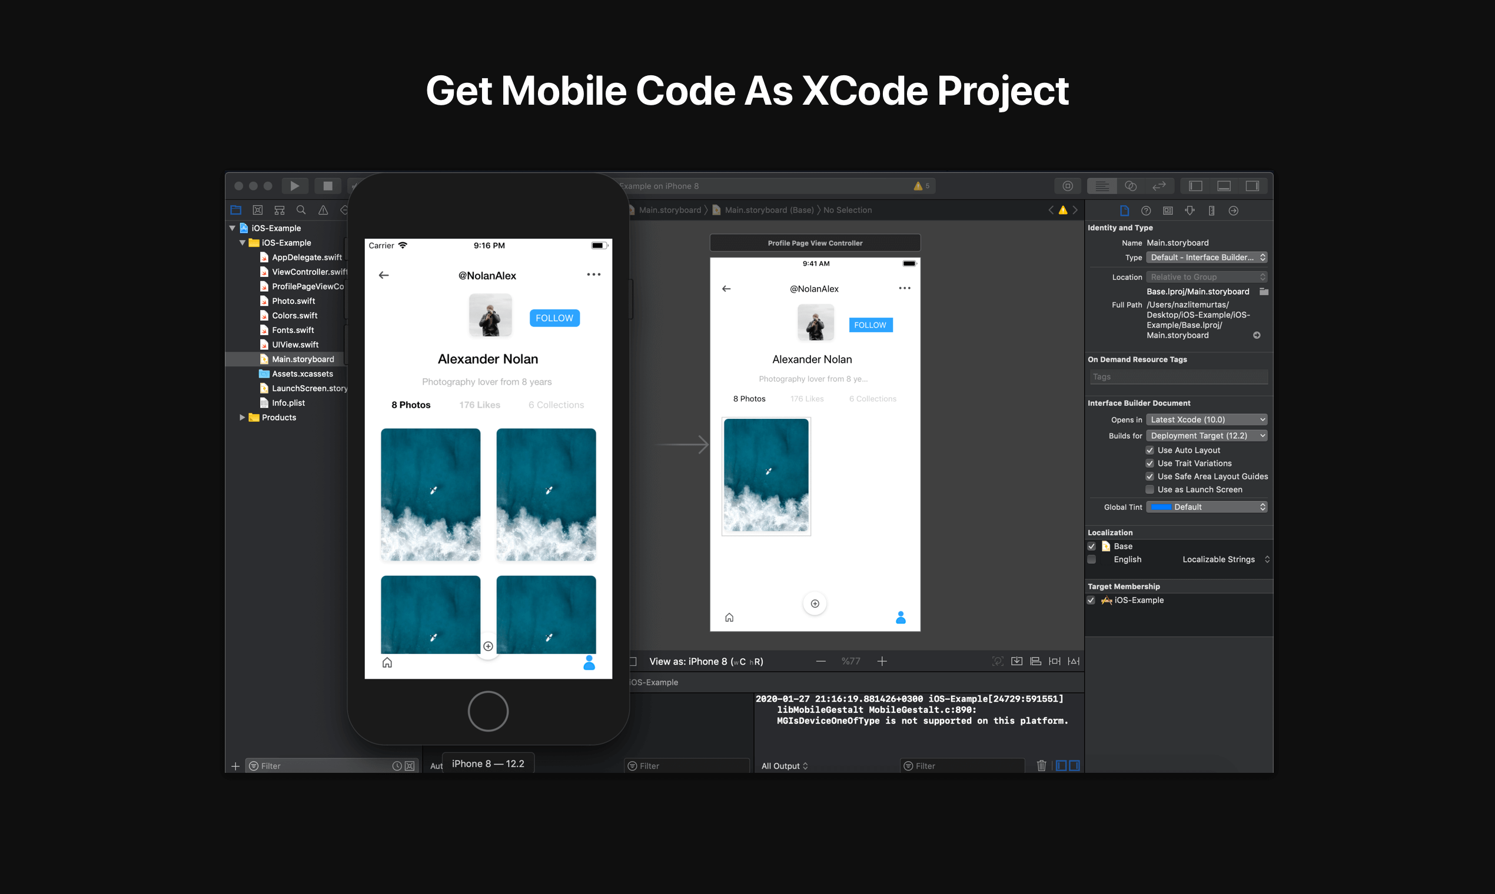Go to the next issue in jump bar
The image size is (1495, 894).
(x=1075, y=210)
